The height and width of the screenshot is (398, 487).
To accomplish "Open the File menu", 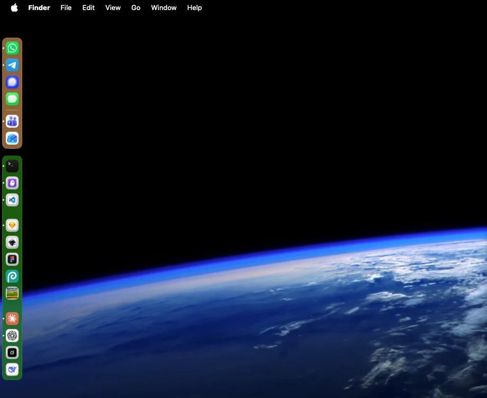I will click(x=66, y=8).
